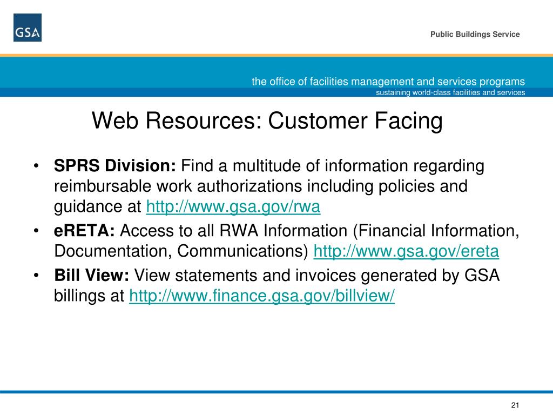Viewport: 553px width, 415px height.
Task: Click the bold 'SPRS Division:' label
Action: [x=114, y=165]
